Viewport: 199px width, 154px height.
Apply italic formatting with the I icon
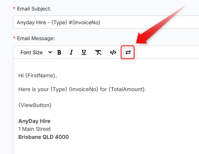tap(71, 52)
